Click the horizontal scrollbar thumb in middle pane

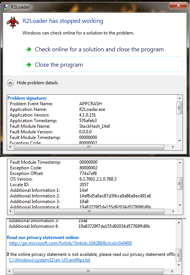[89, 212]
